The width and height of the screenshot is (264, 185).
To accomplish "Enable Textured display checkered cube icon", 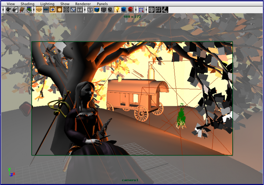I will 110,10.
